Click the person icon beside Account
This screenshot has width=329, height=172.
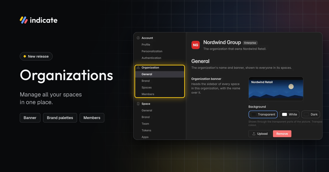tap(138, 38)
